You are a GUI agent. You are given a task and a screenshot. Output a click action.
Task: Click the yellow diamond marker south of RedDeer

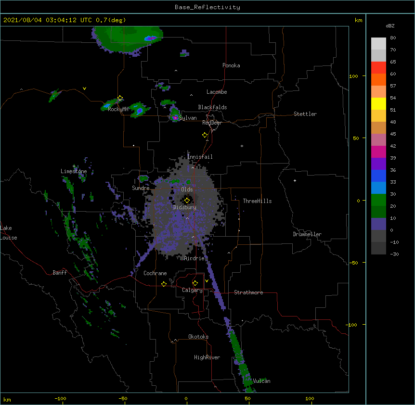point(205,135)
